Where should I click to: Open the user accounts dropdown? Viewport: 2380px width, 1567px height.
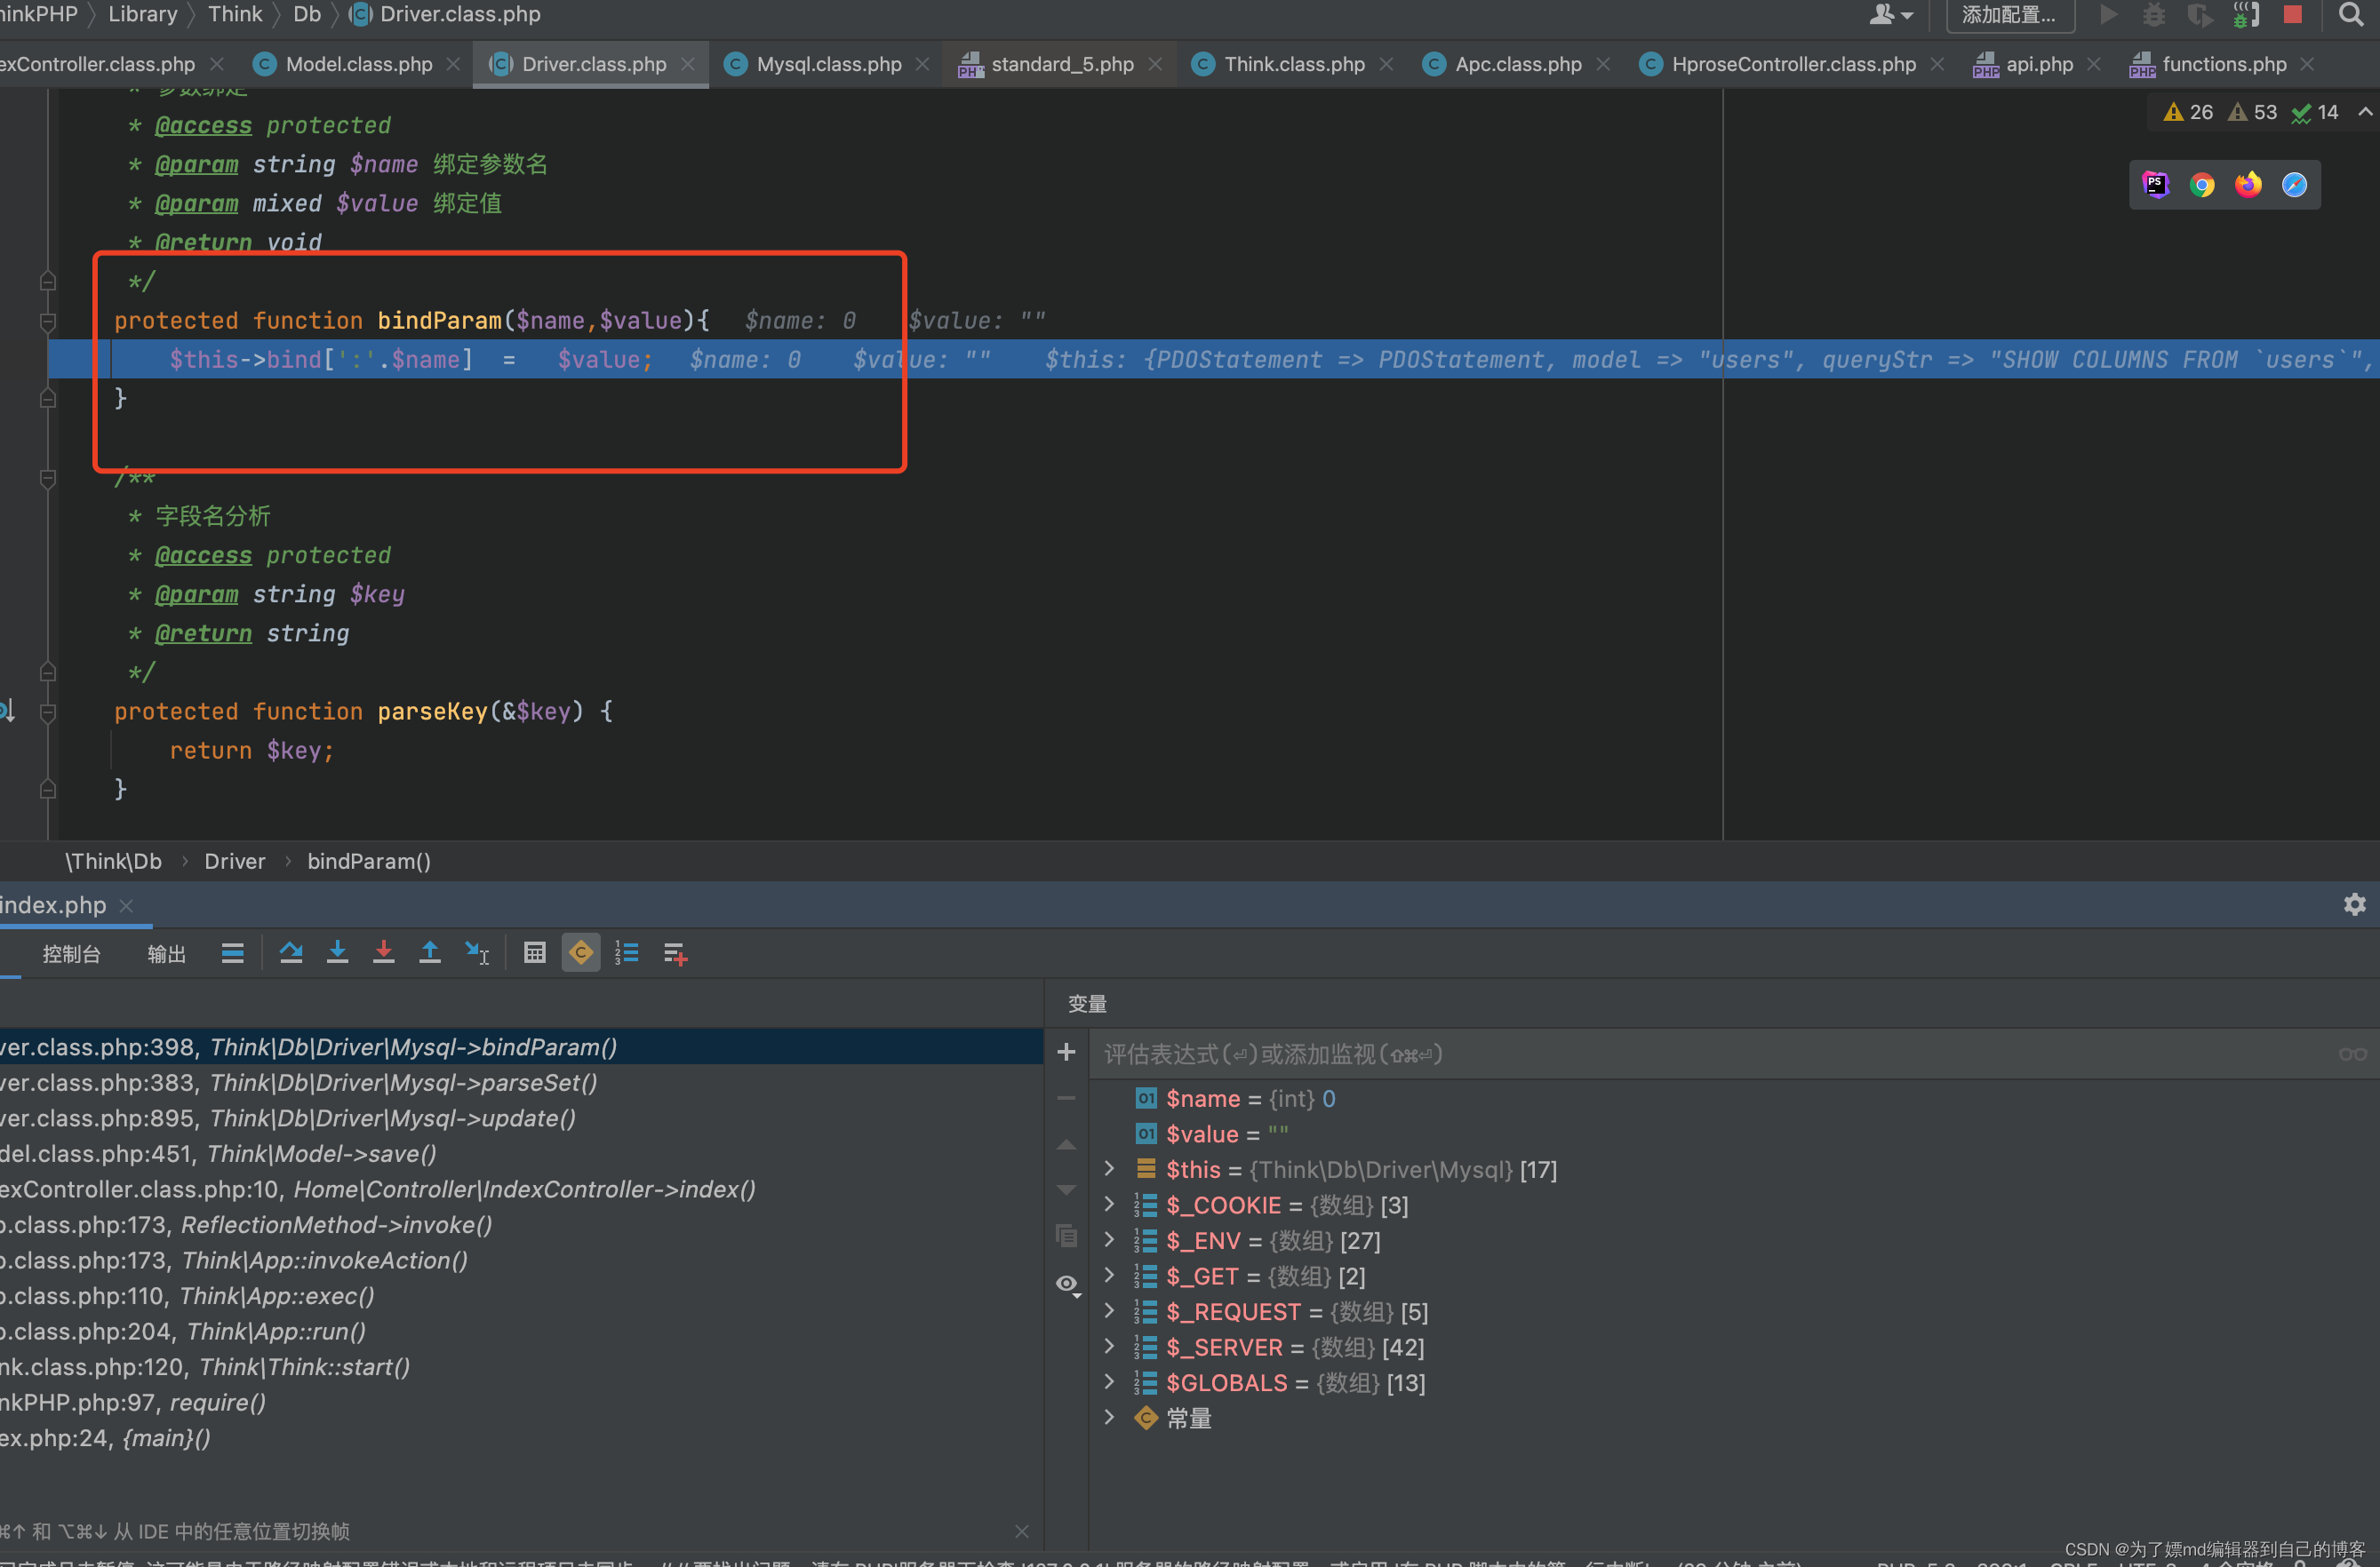click(1890, 14)
